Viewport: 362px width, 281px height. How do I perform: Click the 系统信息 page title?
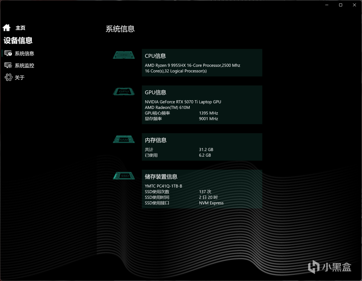[x=120, y=29]
